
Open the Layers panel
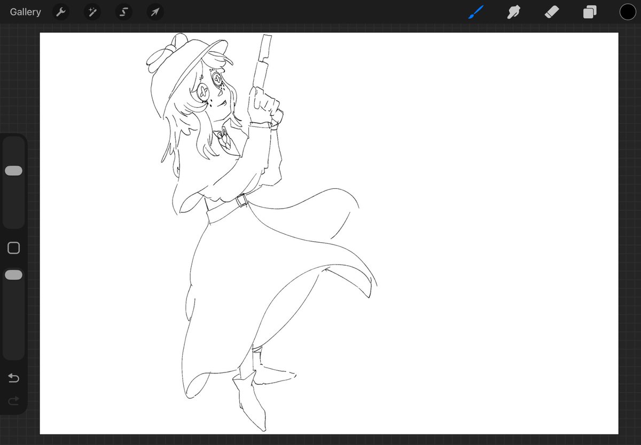(x=590, y=12)
